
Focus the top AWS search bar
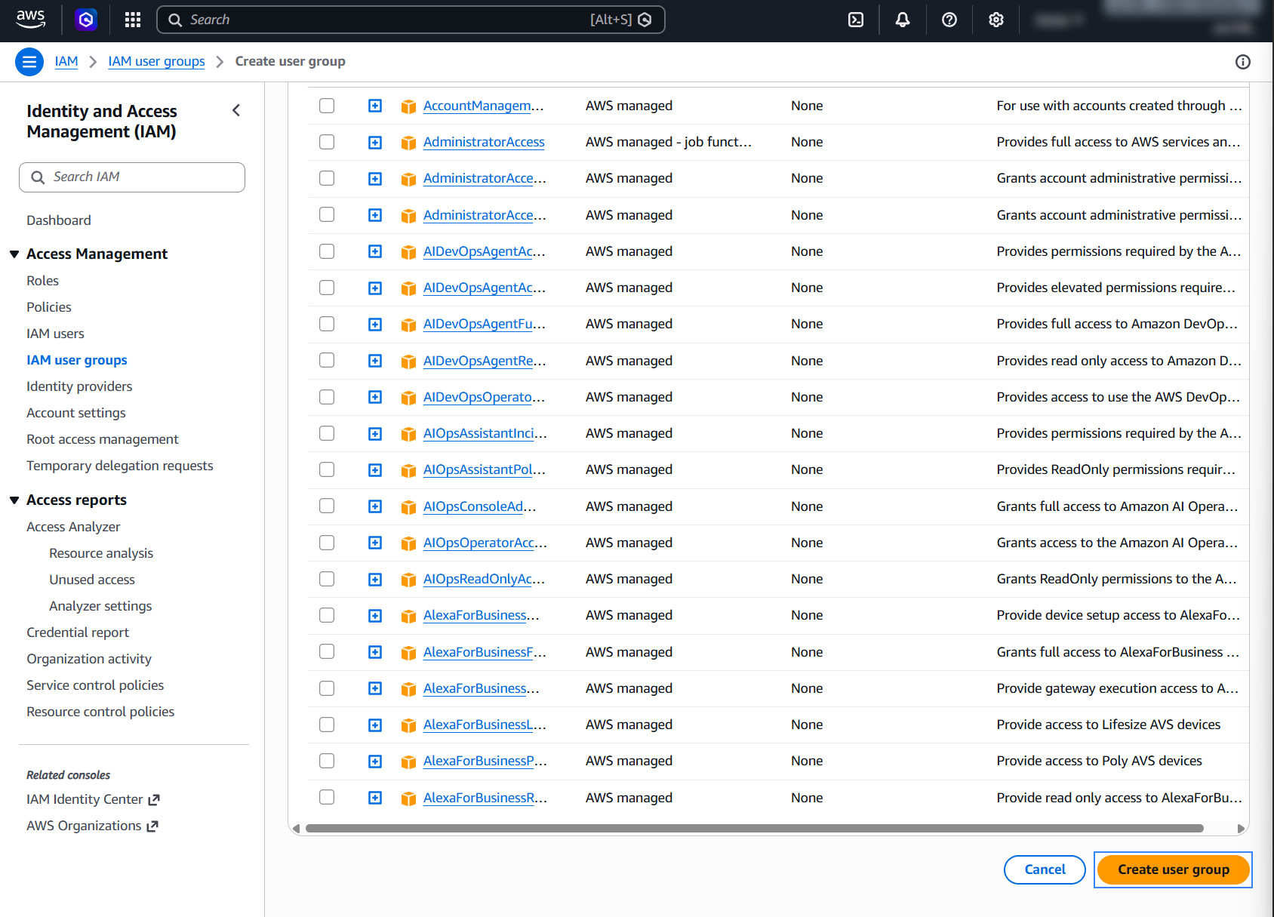click(411, 20)
